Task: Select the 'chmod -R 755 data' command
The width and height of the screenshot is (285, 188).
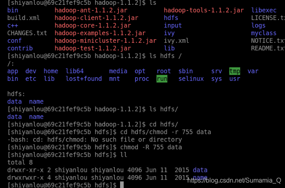Action: click(151, 147)
